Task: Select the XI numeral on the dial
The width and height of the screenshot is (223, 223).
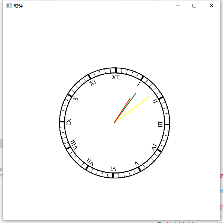Action: coord(93,83)
